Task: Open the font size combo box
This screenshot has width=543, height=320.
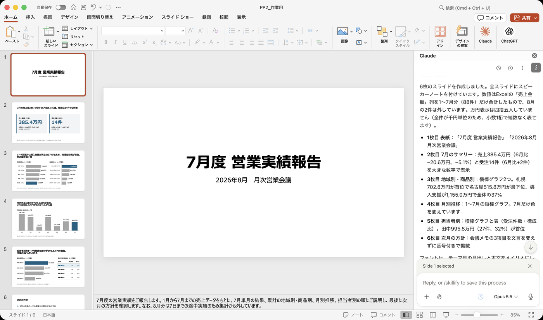Action: point(175,31)
